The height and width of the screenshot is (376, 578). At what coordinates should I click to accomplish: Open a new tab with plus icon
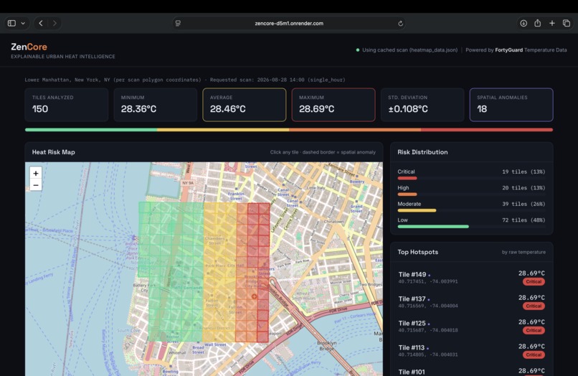[x=552, y=23]
